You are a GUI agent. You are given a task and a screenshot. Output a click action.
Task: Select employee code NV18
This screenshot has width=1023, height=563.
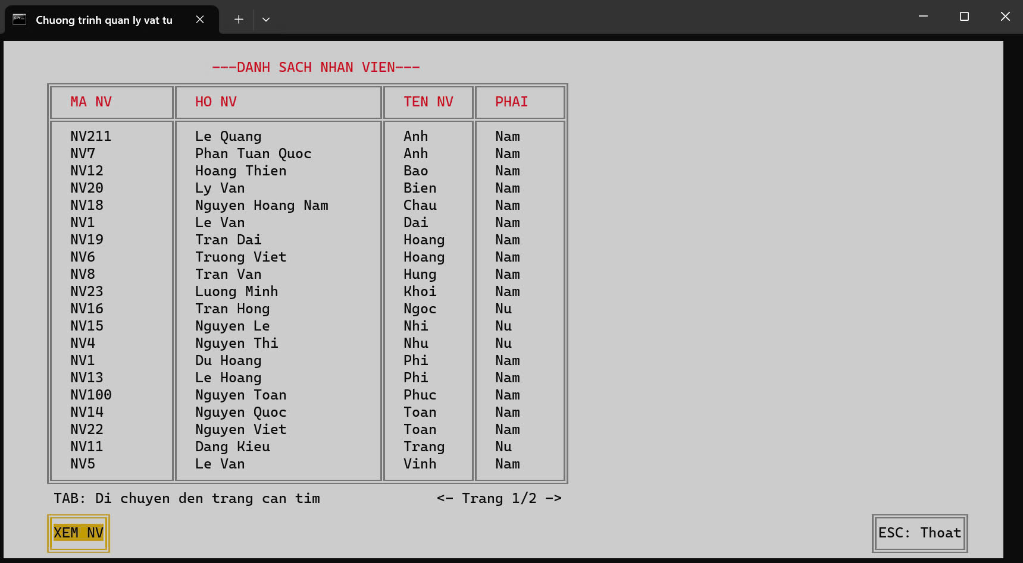click(x=87, y=206)
